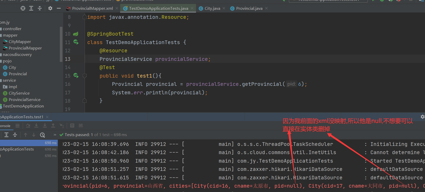Collapse all in the project panel toolbar
425x192 pixels.
coord(40,8)
